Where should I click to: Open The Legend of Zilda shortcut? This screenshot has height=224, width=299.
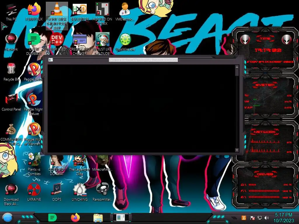pyautogui.click(x=79, y=165)
